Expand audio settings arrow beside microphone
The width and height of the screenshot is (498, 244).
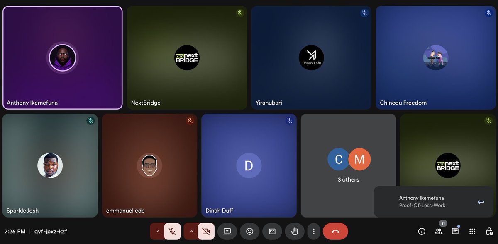158,232
